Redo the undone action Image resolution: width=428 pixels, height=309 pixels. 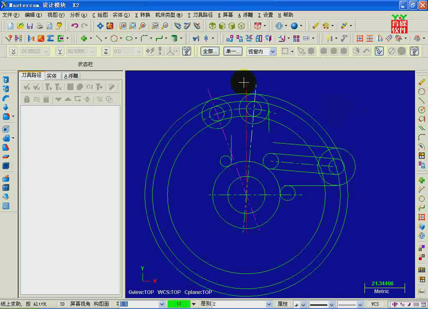84,26
